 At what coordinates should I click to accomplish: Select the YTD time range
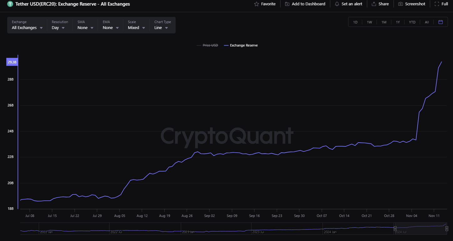412,22
